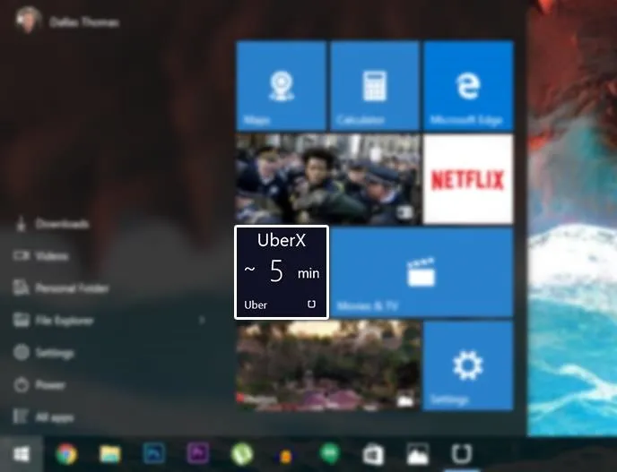Open the Maps tile

click(281, 85)
